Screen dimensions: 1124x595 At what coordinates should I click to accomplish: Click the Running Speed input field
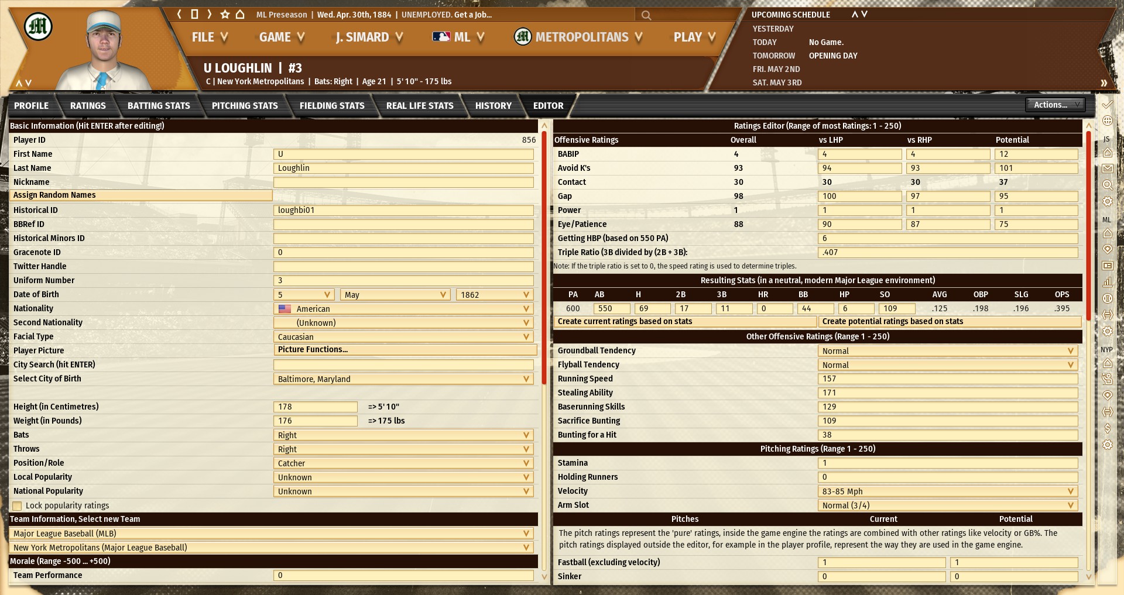click(947, 379)
